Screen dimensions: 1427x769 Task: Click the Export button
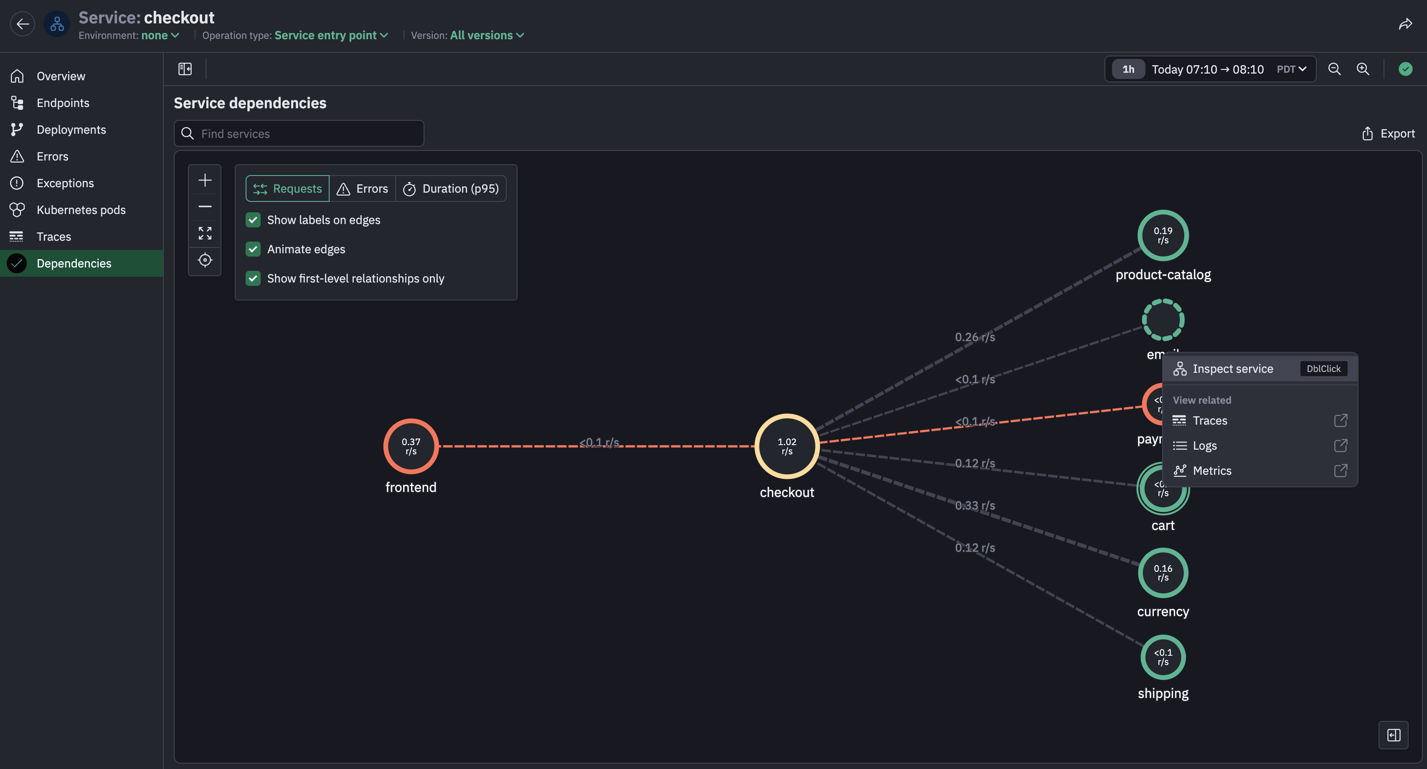(1388, 133)
